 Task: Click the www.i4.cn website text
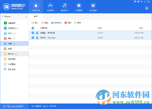pyautogui.click(x=17, y=8)
